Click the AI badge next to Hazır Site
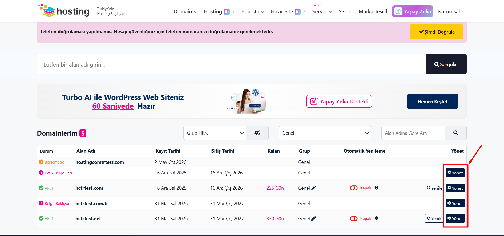The height and width of the screenshot is (236, 504). click(x=297, y=11)
